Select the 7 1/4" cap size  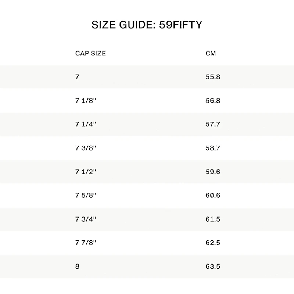[x=86, y=124]
